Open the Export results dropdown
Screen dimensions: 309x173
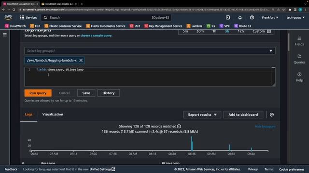click(202, 114)
